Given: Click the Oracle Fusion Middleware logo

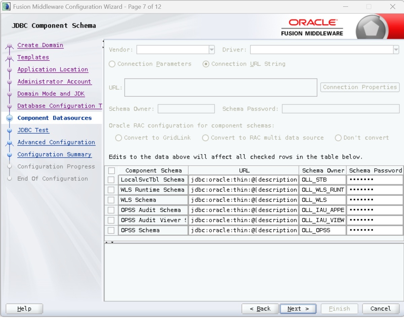Looking at the screenshot, I should (312, 27).
